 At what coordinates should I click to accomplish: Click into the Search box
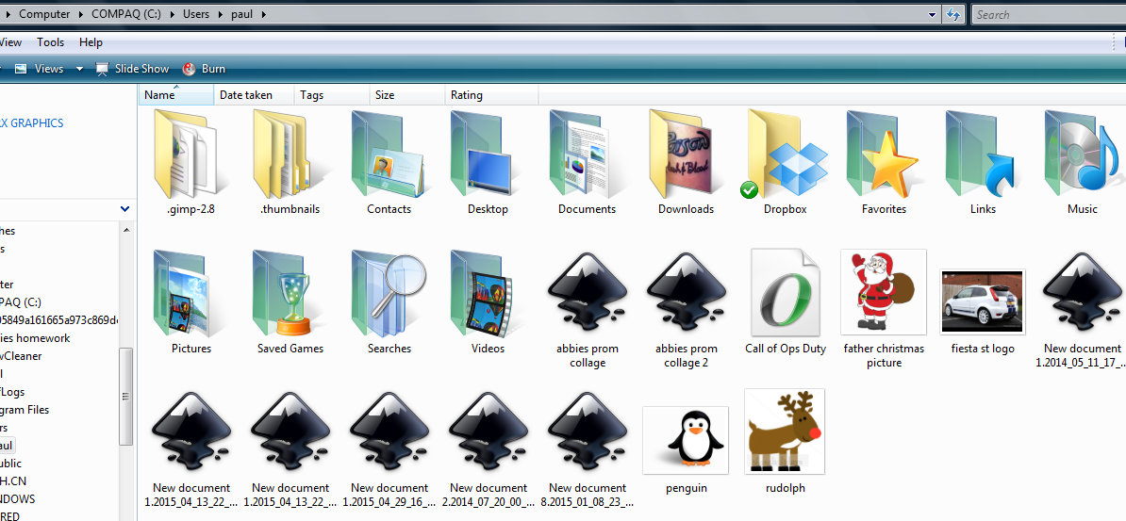pos(1049,14)
